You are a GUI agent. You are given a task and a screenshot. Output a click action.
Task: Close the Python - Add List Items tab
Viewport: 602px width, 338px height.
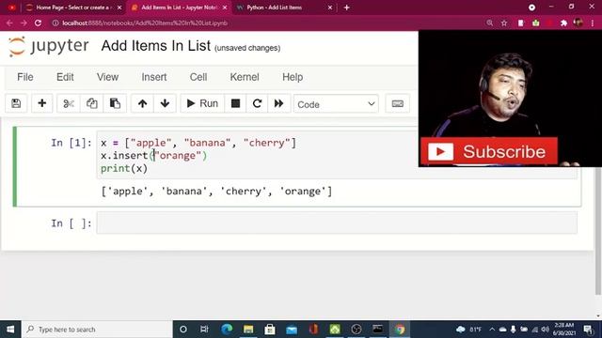pos(330,8)
